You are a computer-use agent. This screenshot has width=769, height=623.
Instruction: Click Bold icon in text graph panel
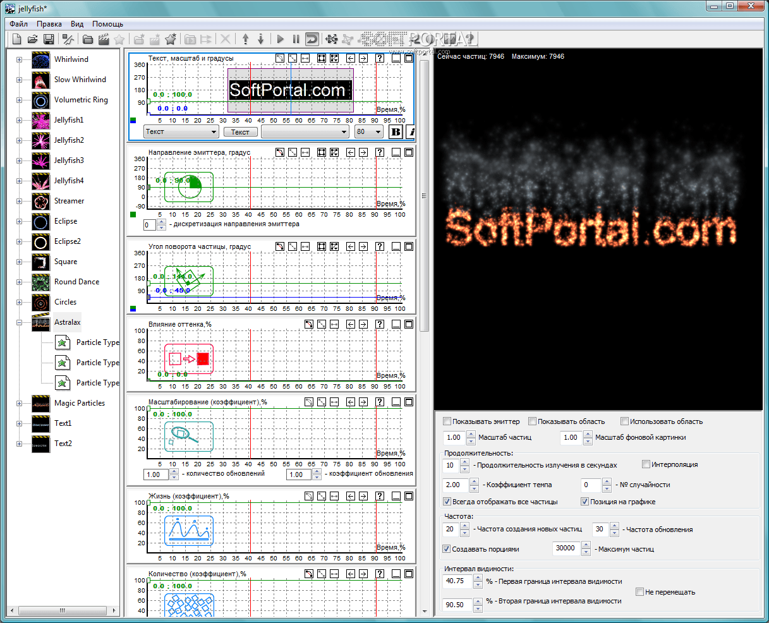pos(396,131)
